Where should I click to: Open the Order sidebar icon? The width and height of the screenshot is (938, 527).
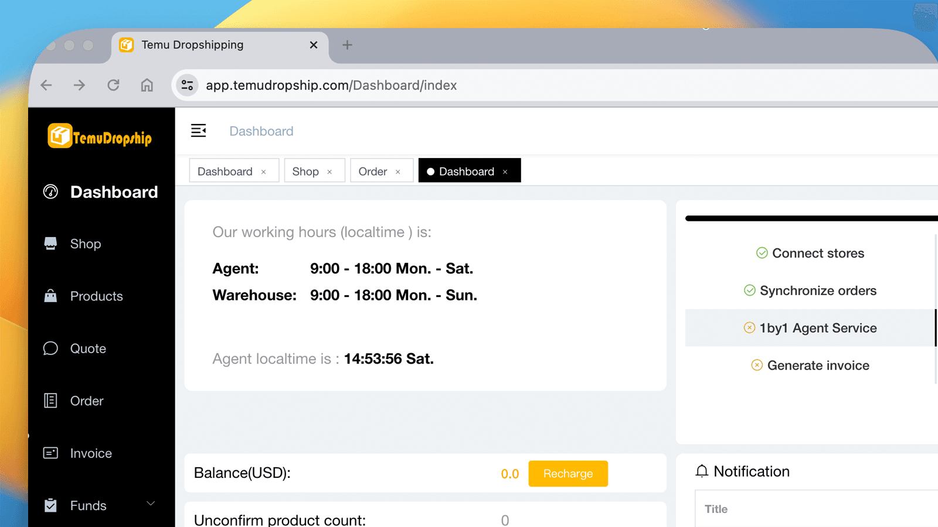coord(51,401)
